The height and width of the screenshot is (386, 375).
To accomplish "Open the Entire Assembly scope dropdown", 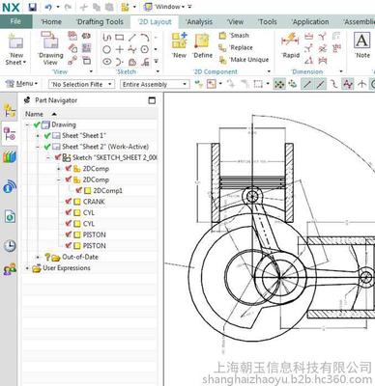I will (x=155, y=84).
